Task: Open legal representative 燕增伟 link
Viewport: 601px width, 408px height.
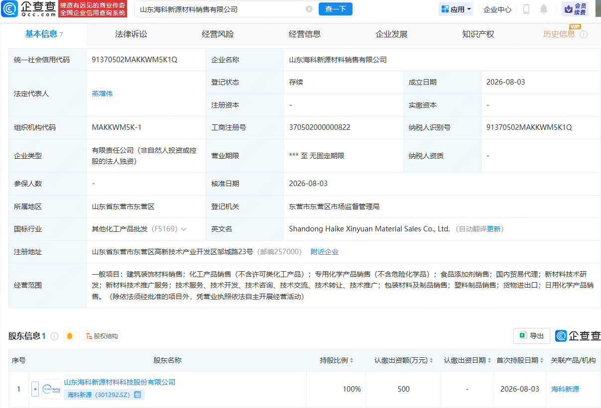Action: [102, 94]
